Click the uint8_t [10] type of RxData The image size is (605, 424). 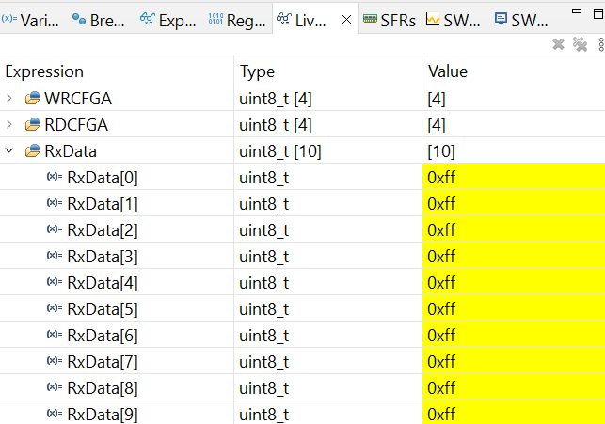click(x=280, y=151)
